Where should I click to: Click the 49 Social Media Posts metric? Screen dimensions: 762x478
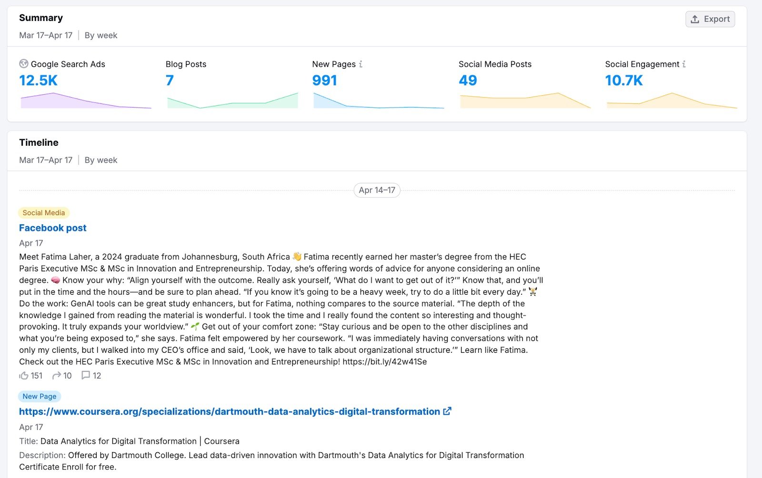click(468, 80)
